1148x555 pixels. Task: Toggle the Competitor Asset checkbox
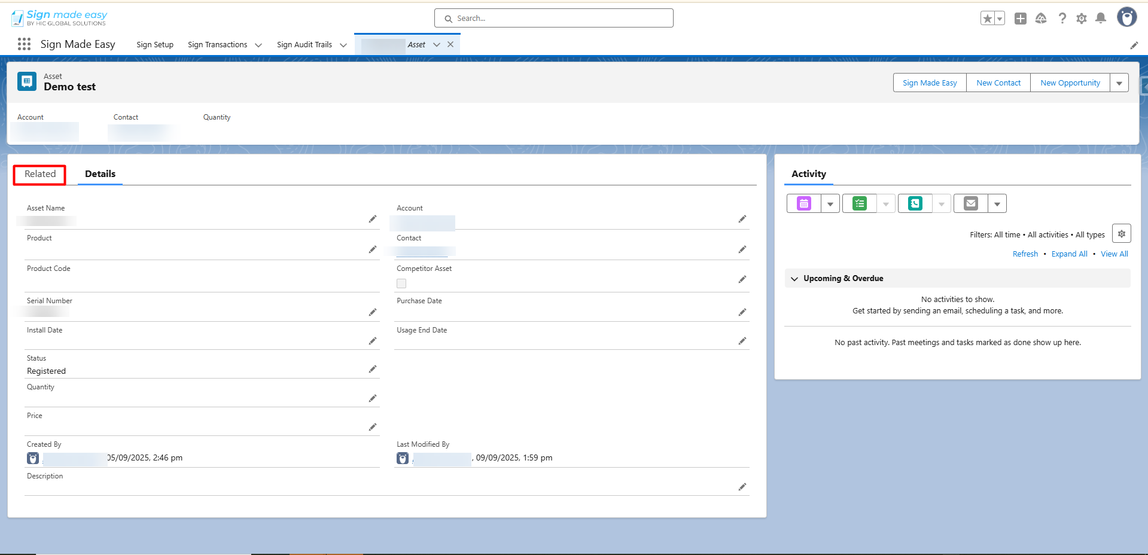click(401, 283)
